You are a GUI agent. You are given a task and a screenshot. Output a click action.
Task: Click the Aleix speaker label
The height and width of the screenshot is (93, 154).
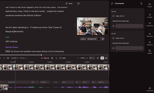7,37
